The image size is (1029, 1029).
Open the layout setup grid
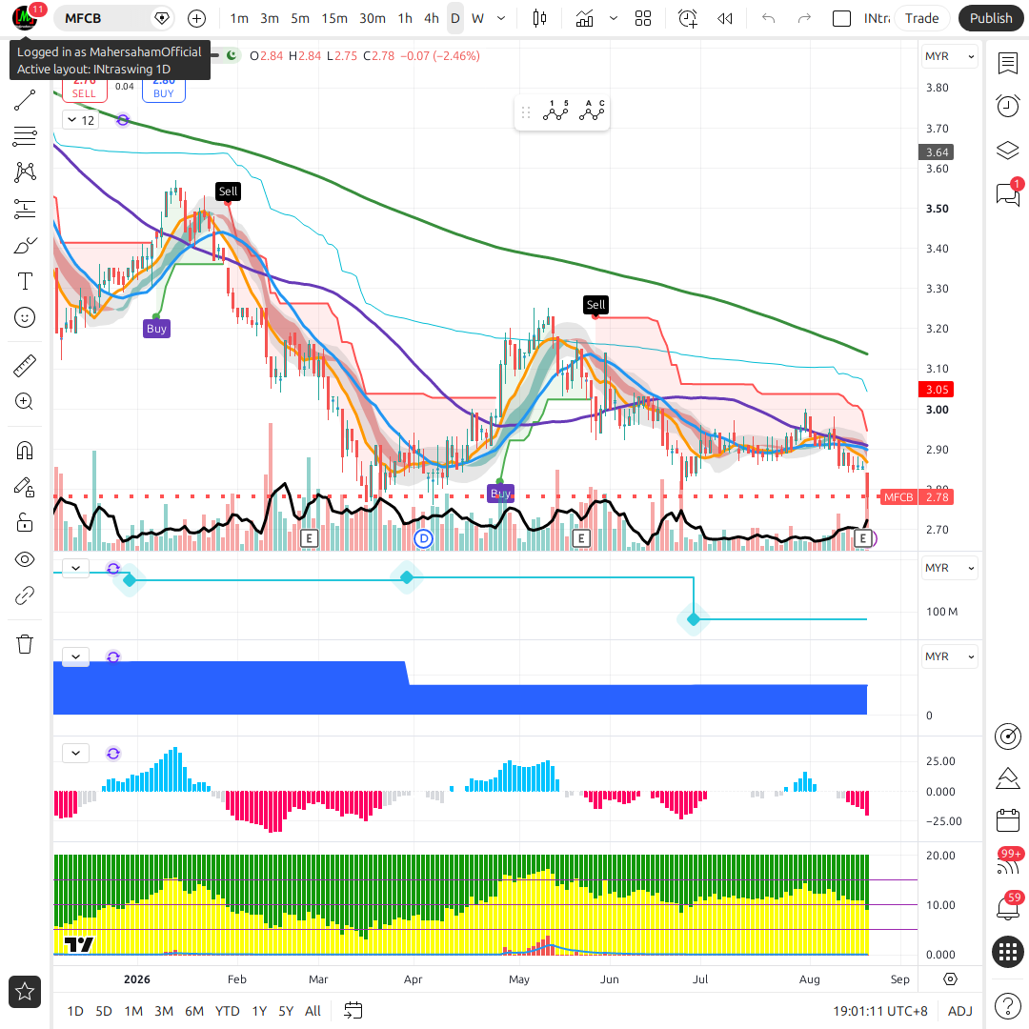643,18
